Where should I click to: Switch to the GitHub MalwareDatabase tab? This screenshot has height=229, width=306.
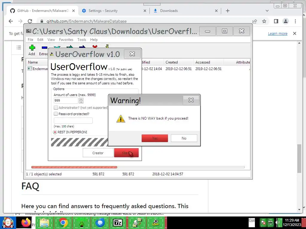click(42, 11)
